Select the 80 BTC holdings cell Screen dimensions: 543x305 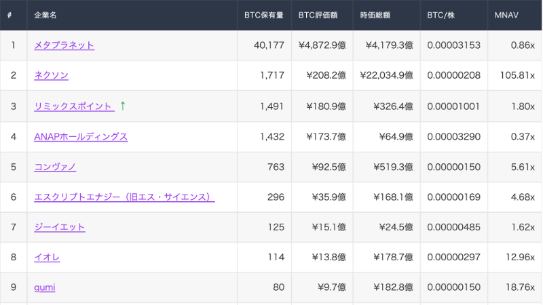tap(264, 287)
